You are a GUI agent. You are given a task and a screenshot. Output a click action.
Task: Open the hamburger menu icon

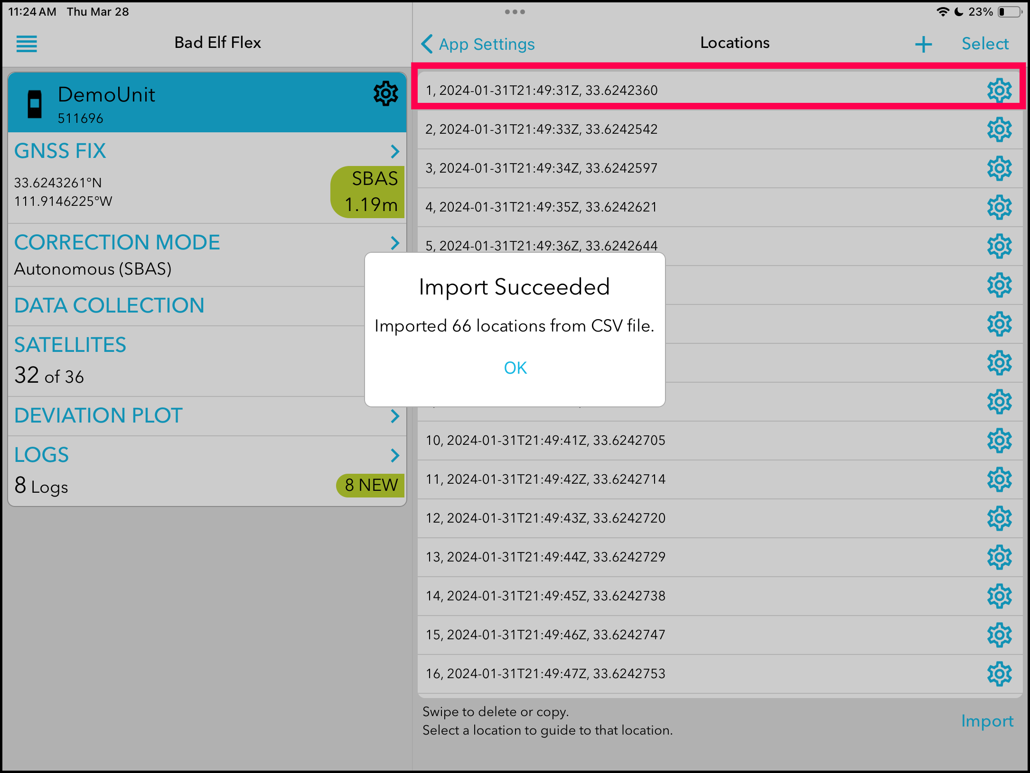pyautogui.click(x=27, y=44)
